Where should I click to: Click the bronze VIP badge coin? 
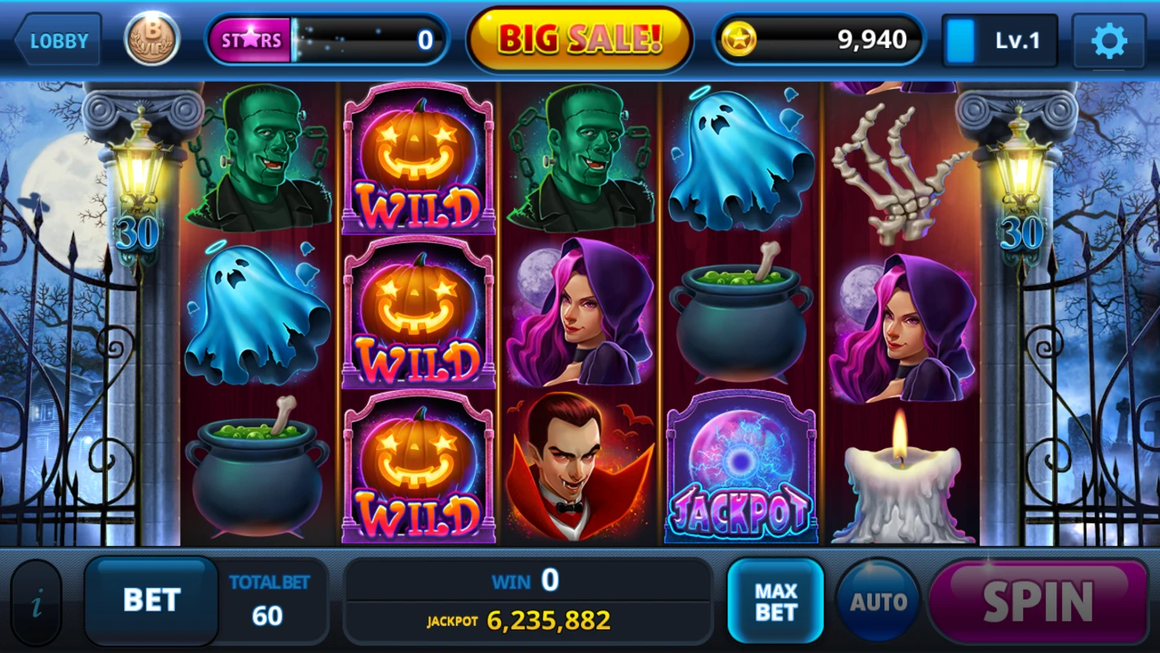tap(152, 39)
